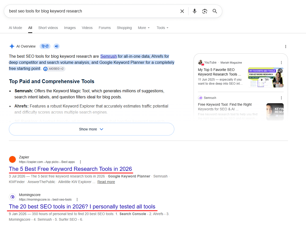This screenshot has height=225, width=306.
Task: Switch to Videos tab
Action: [87, 28]
